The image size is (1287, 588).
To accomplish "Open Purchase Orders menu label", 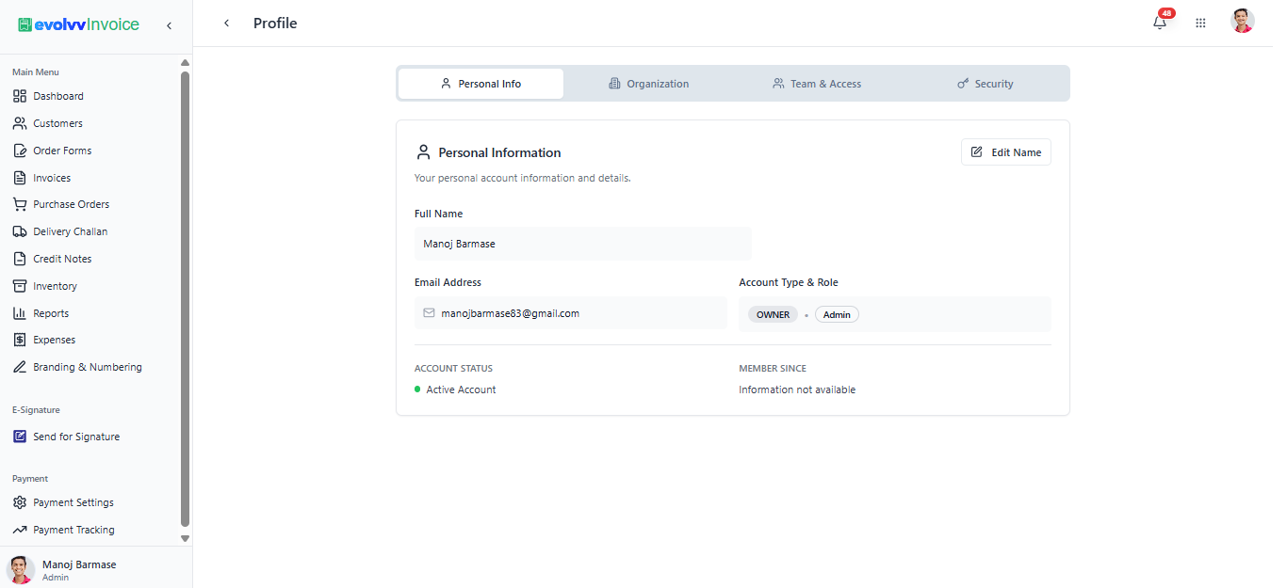I will point(72,204).
